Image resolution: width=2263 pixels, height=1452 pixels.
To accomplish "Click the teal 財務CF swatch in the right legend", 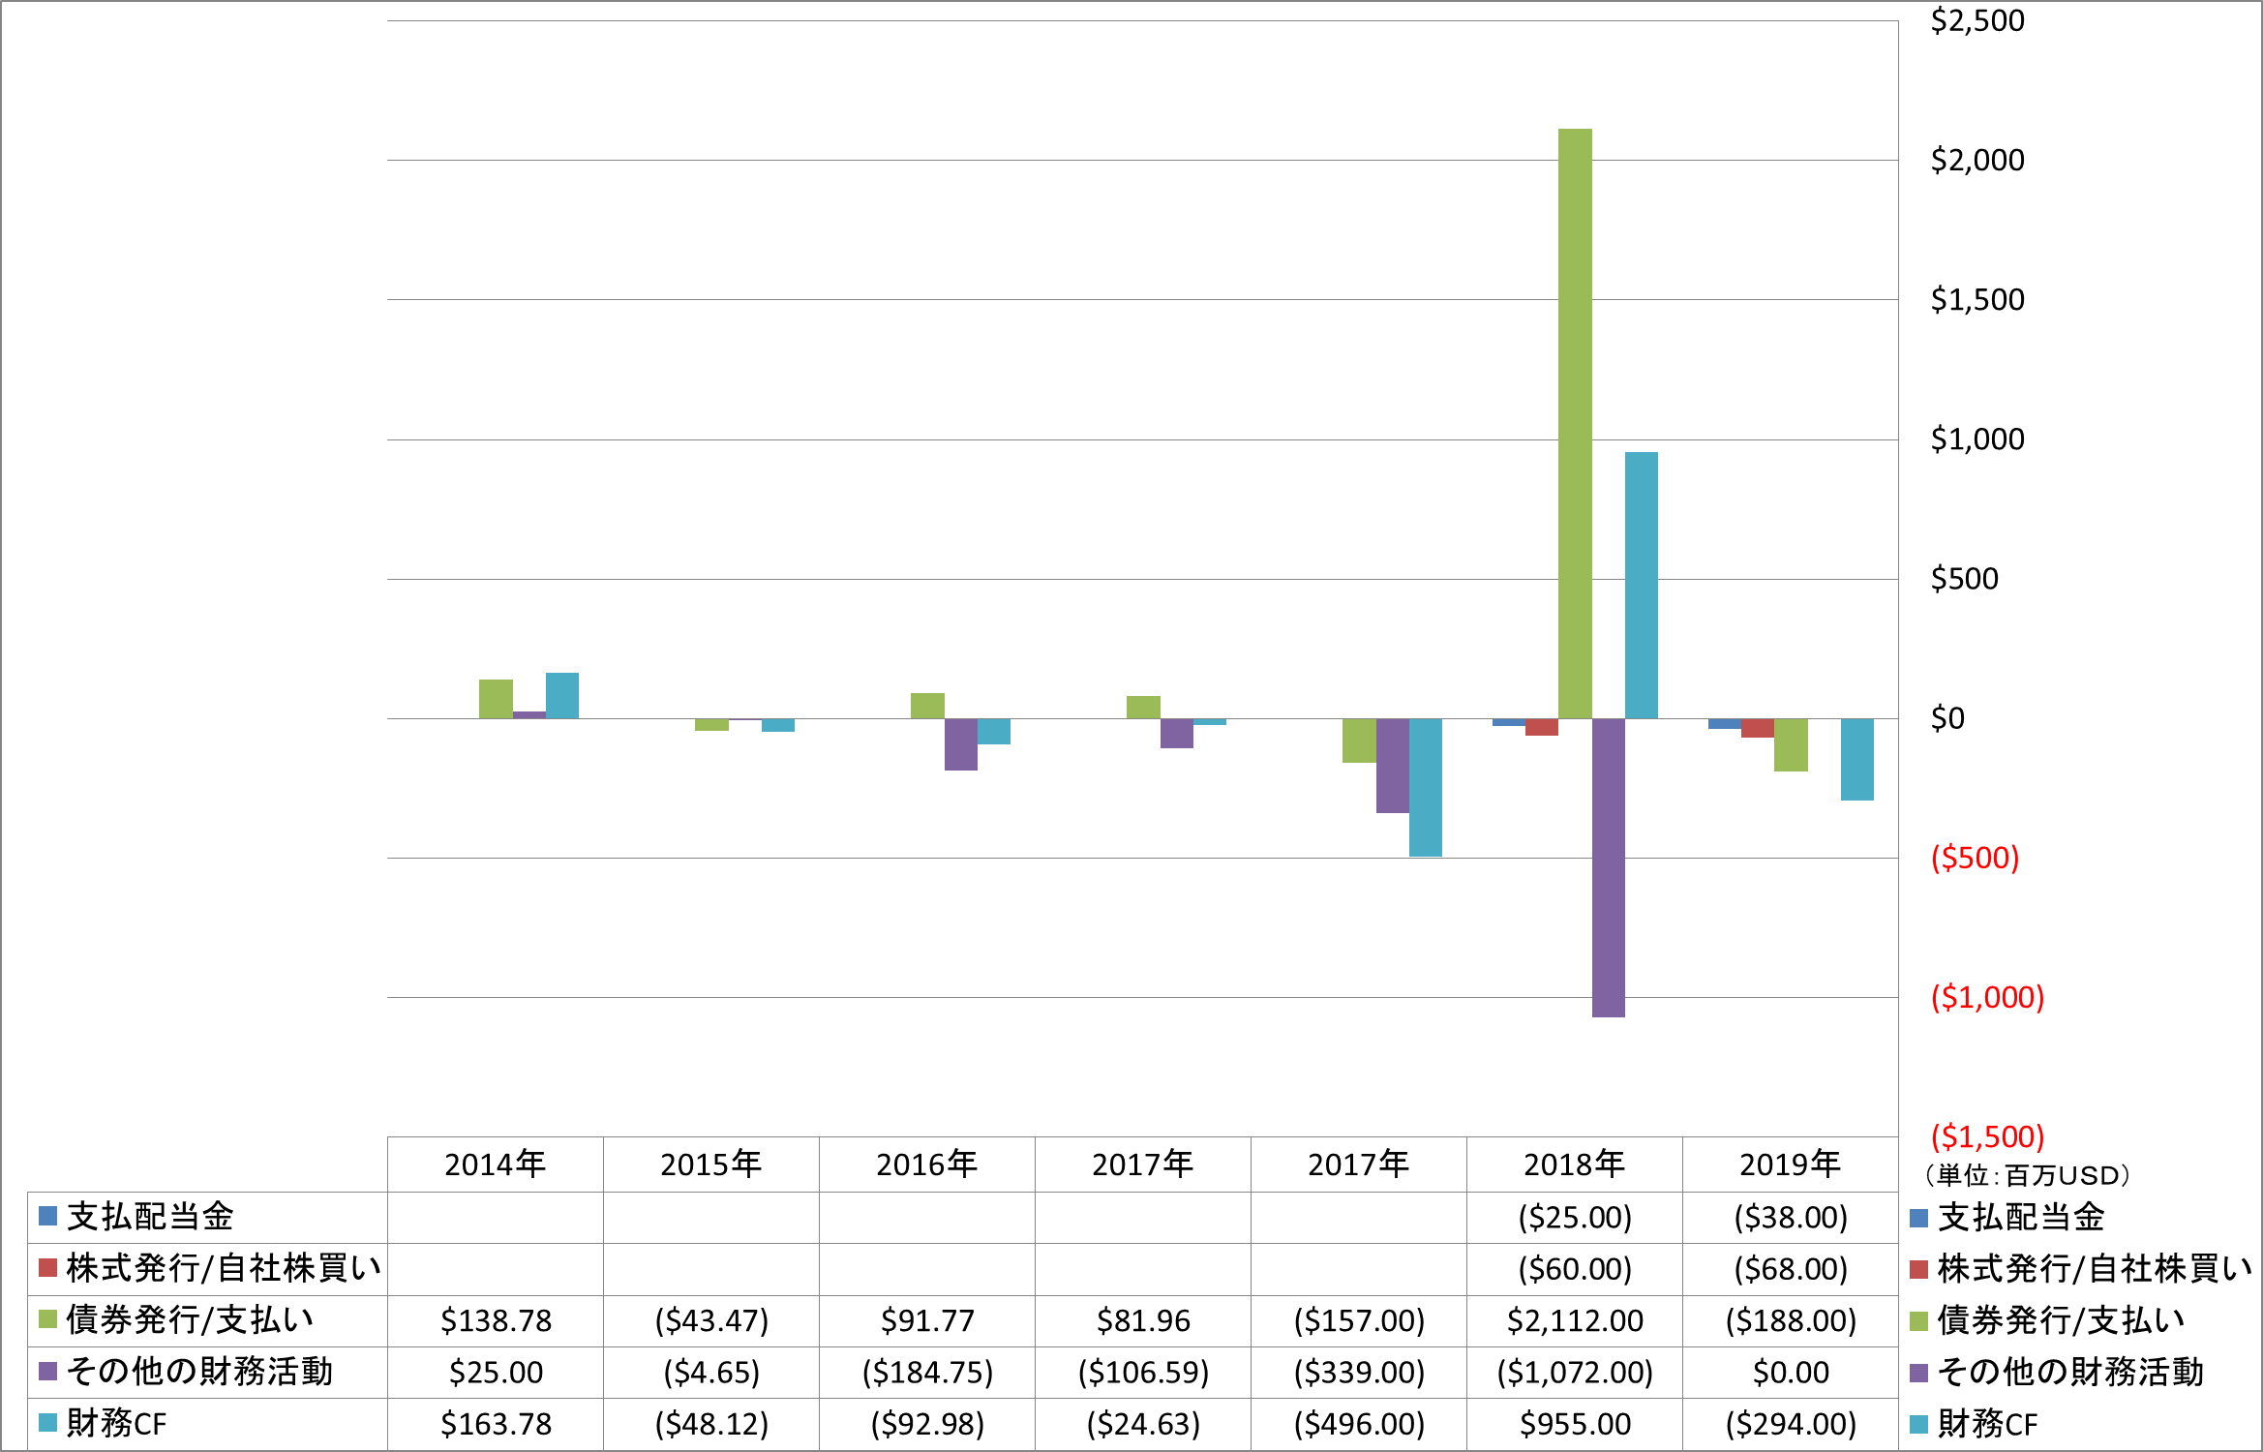I will (1918, 1424).
